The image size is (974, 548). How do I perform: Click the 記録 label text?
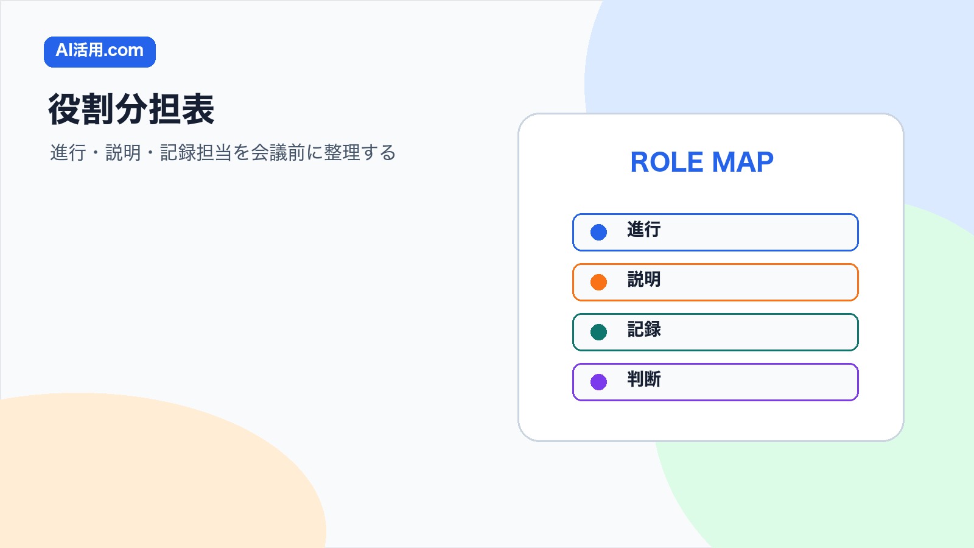point(644,329)
